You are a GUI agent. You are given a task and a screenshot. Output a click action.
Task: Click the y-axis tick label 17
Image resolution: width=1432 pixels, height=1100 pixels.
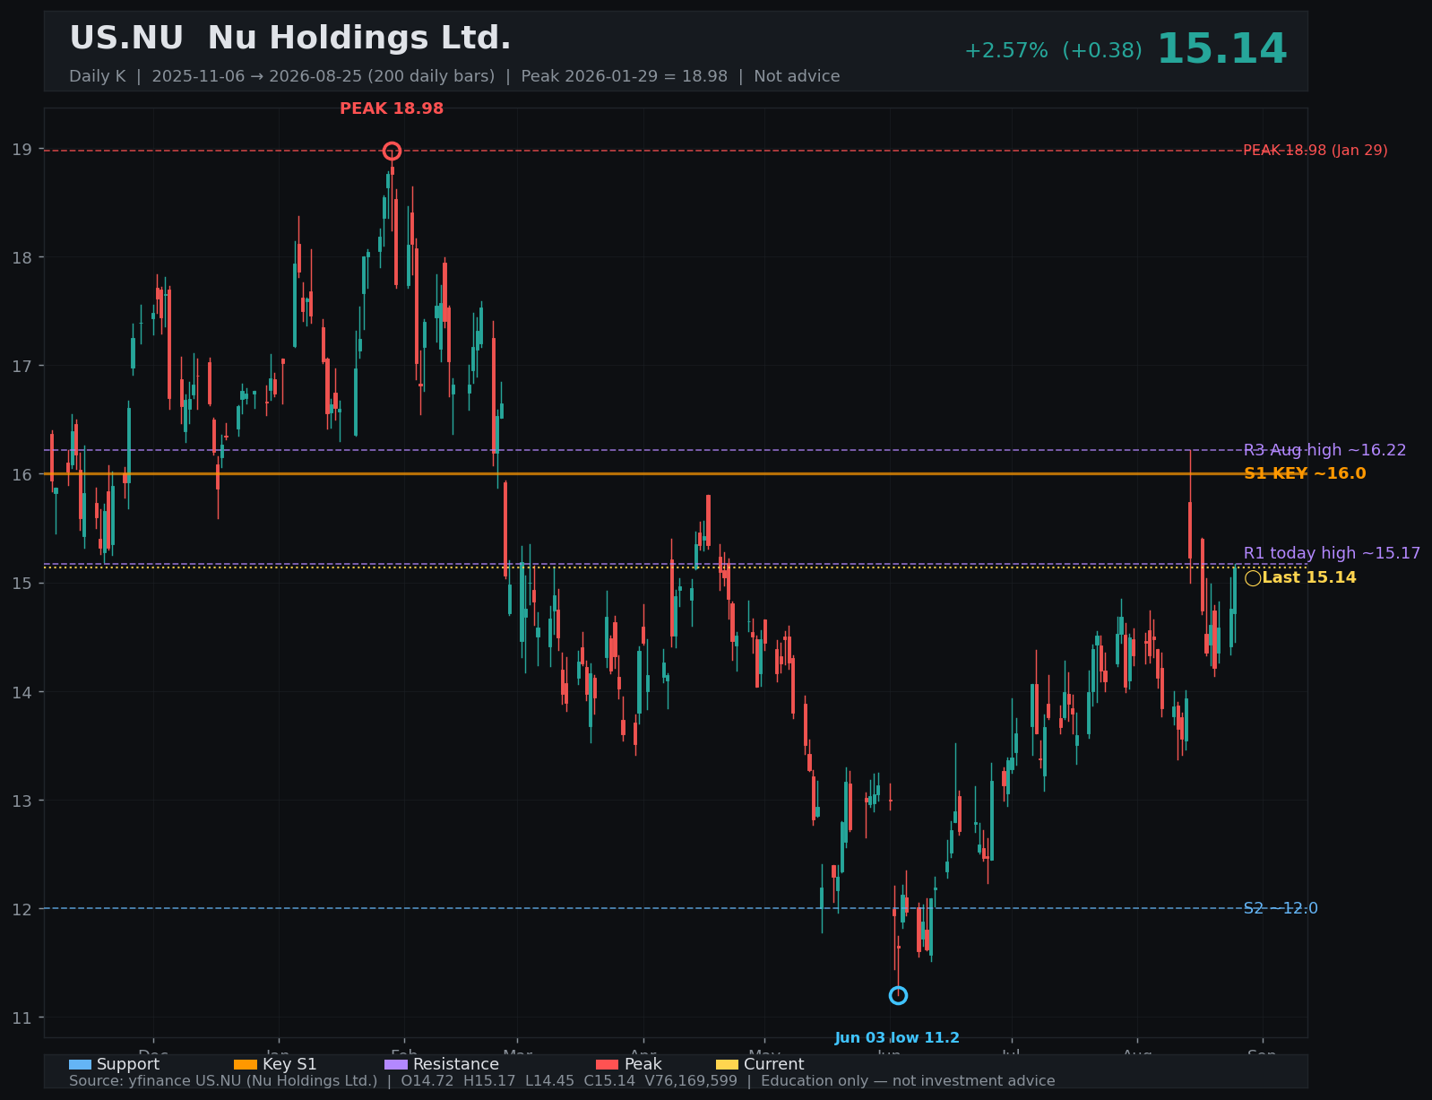pyautogui.click(x=22, y=367)
